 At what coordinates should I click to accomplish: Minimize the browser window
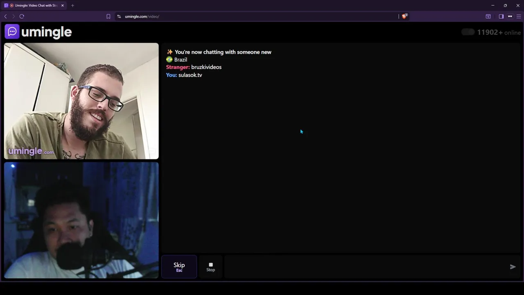[493, 5]
